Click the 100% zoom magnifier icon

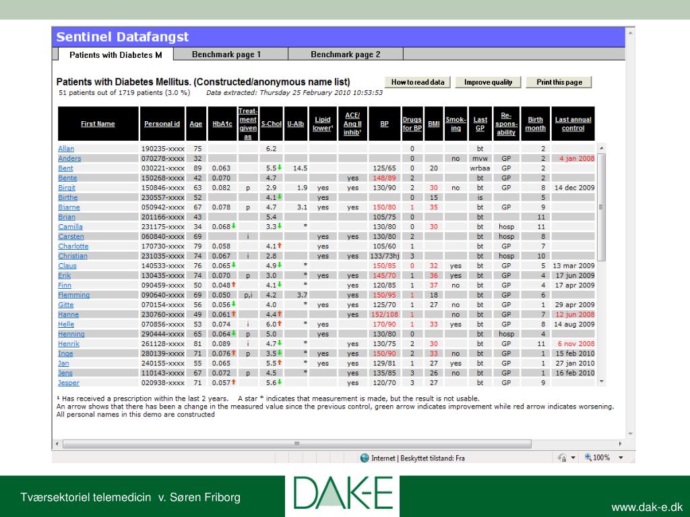coord(588,458)
